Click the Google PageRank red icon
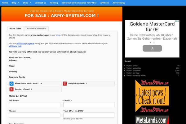 tap(65, 83)
